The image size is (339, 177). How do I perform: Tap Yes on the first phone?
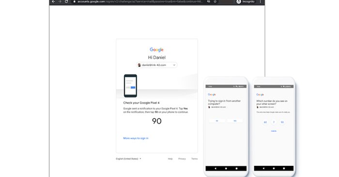coord(235,121)
